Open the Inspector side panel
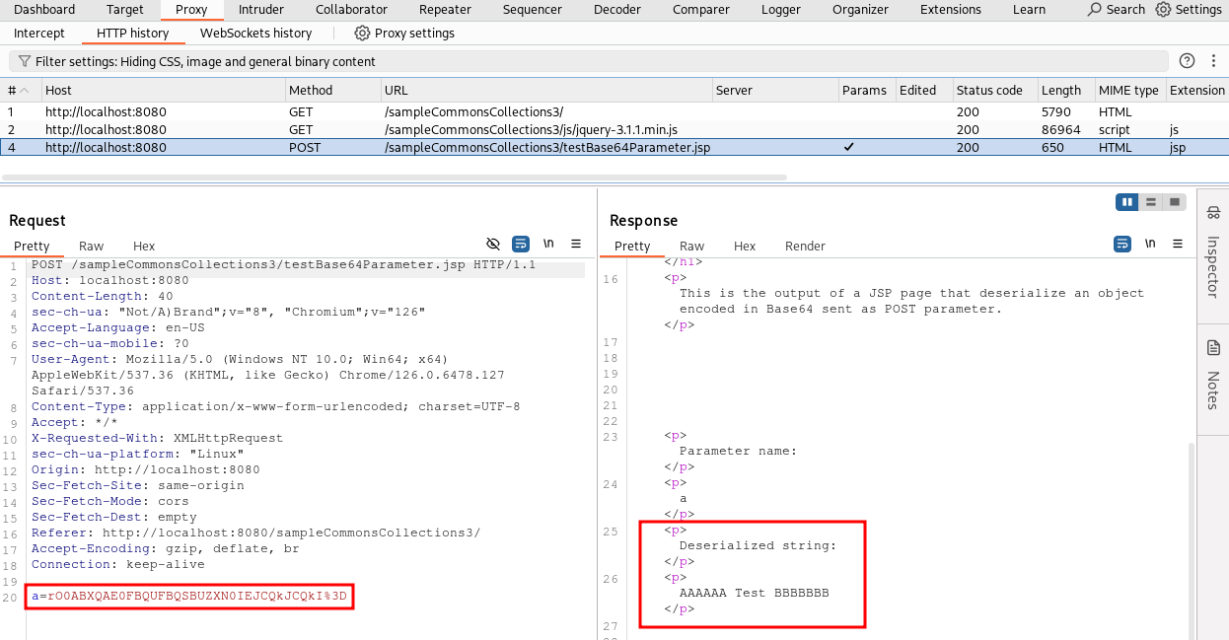Screen dimensions: 1229x640 tap(1213, 254)
